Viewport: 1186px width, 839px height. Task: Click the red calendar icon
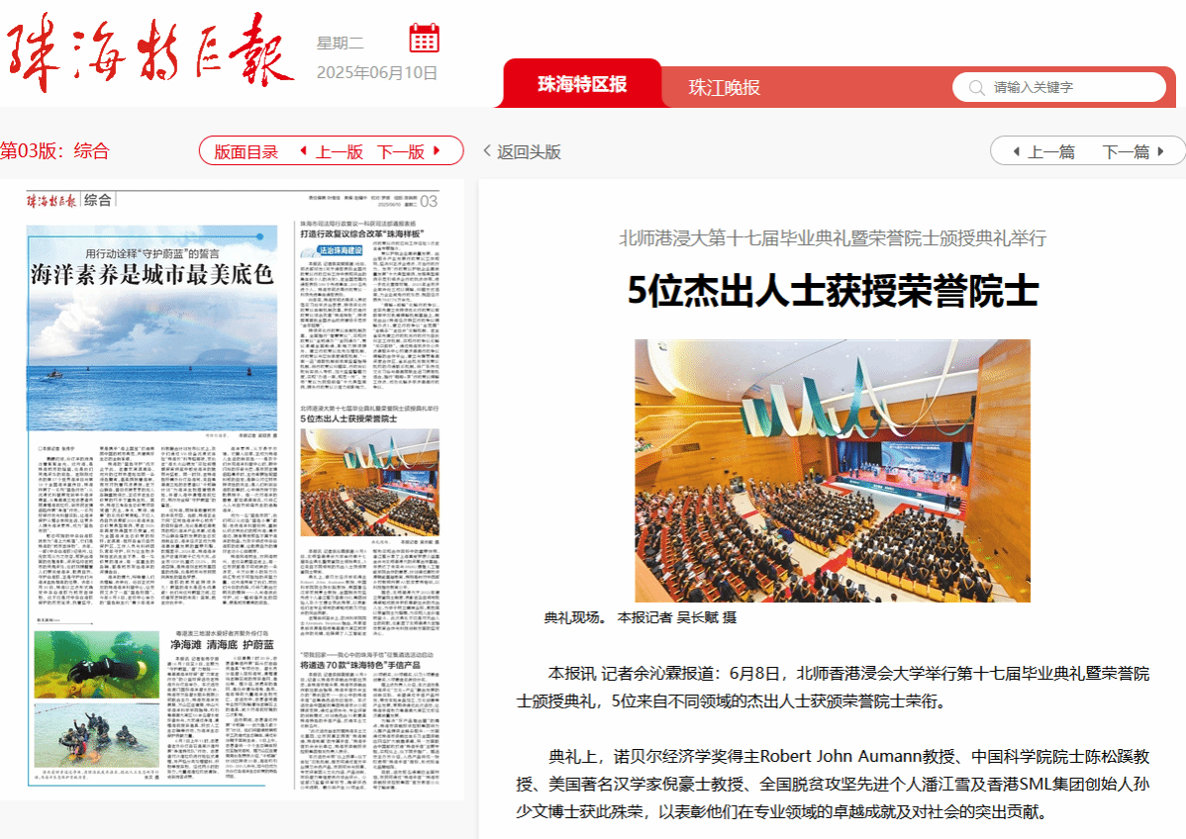[424, 39]
